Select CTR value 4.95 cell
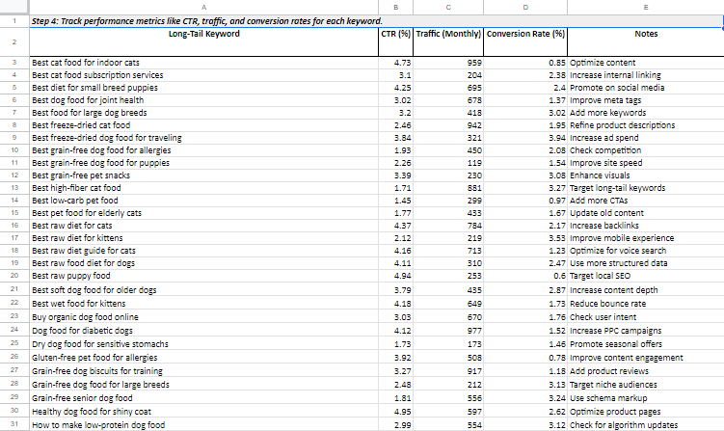The height and width of the screenshot is (431, 724). tap(396, 411)
